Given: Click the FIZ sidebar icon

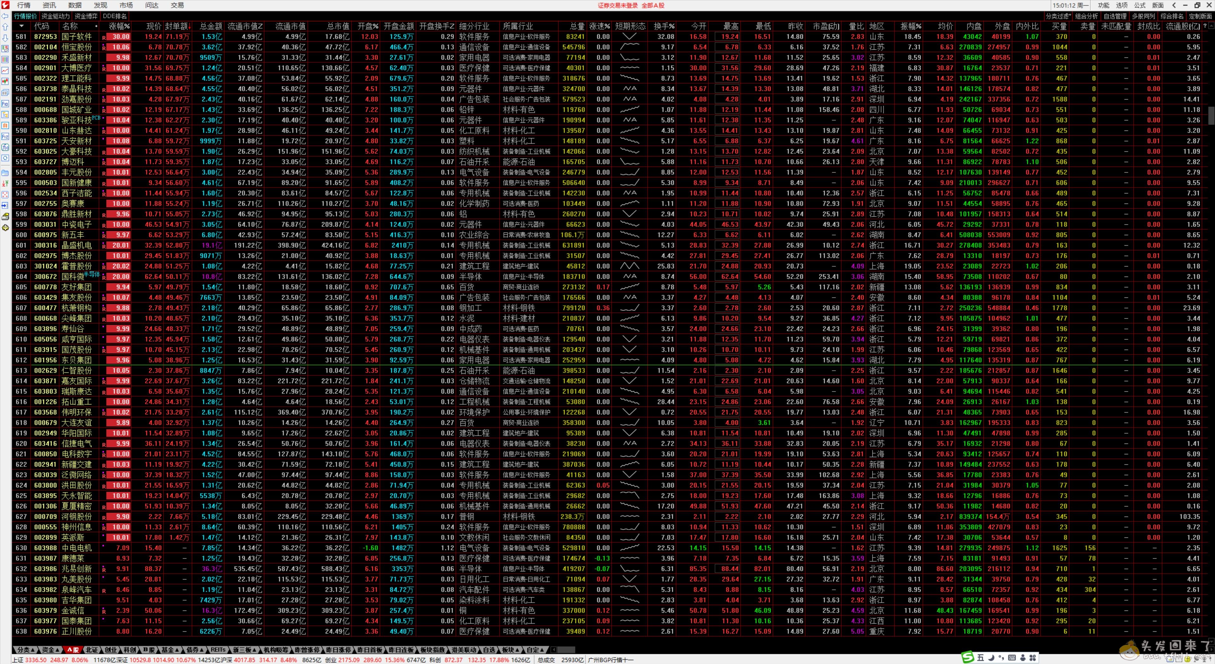Looking at the screenshot, I should coord(5,136).
